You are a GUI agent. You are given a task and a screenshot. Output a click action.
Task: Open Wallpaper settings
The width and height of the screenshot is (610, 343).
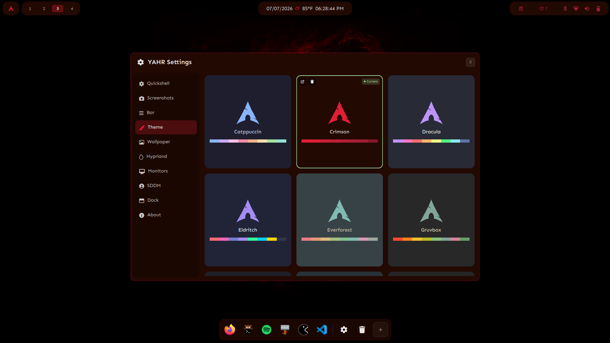pos(166,142)
